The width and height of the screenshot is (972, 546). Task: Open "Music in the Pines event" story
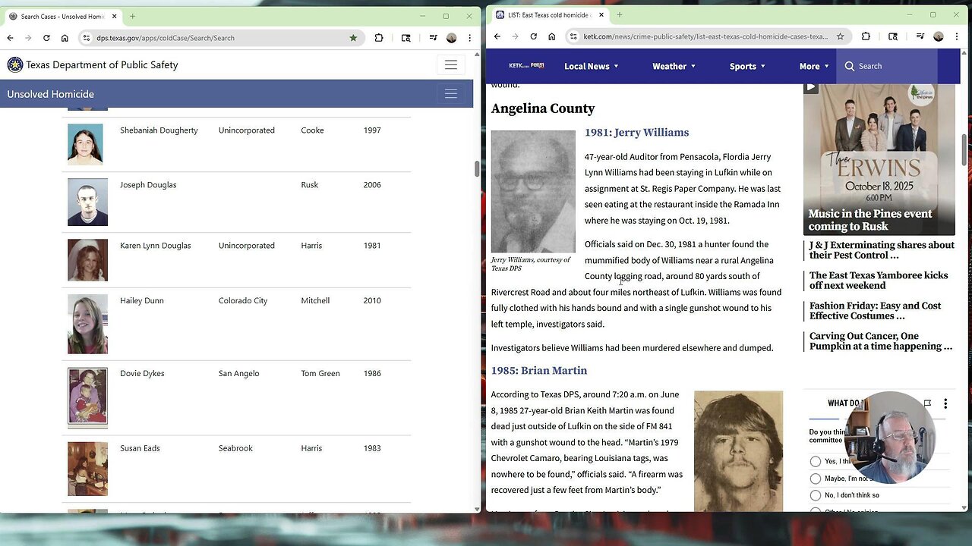tap(870, 220)
